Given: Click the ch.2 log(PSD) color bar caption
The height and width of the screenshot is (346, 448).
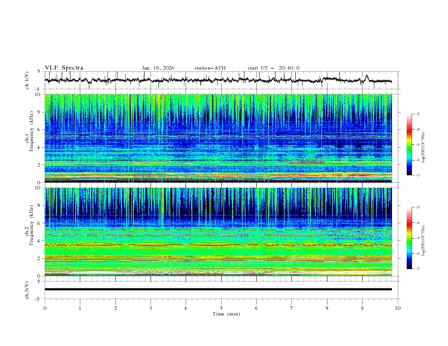Looking at the screenshot, I should coord(424,241).
